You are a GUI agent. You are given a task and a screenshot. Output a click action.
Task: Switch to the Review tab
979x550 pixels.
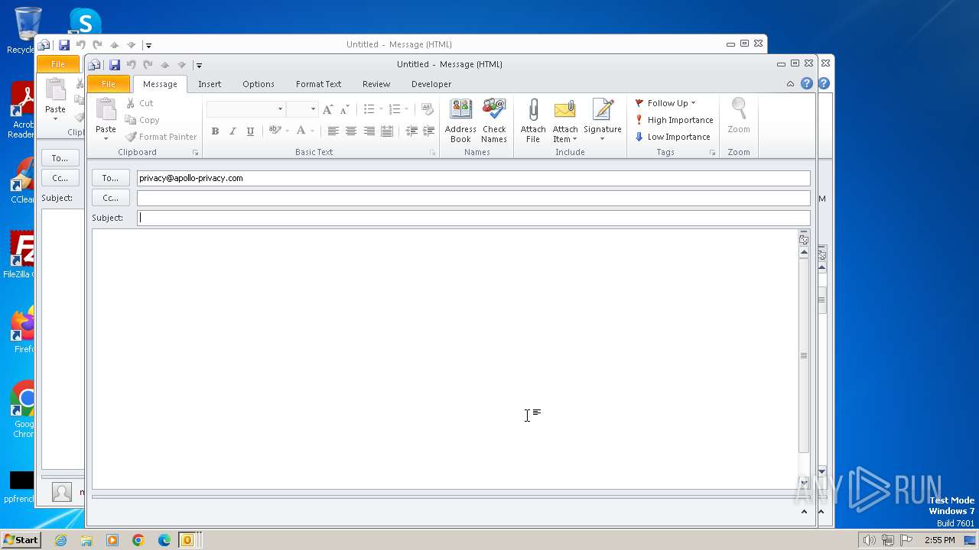point(376,84)
